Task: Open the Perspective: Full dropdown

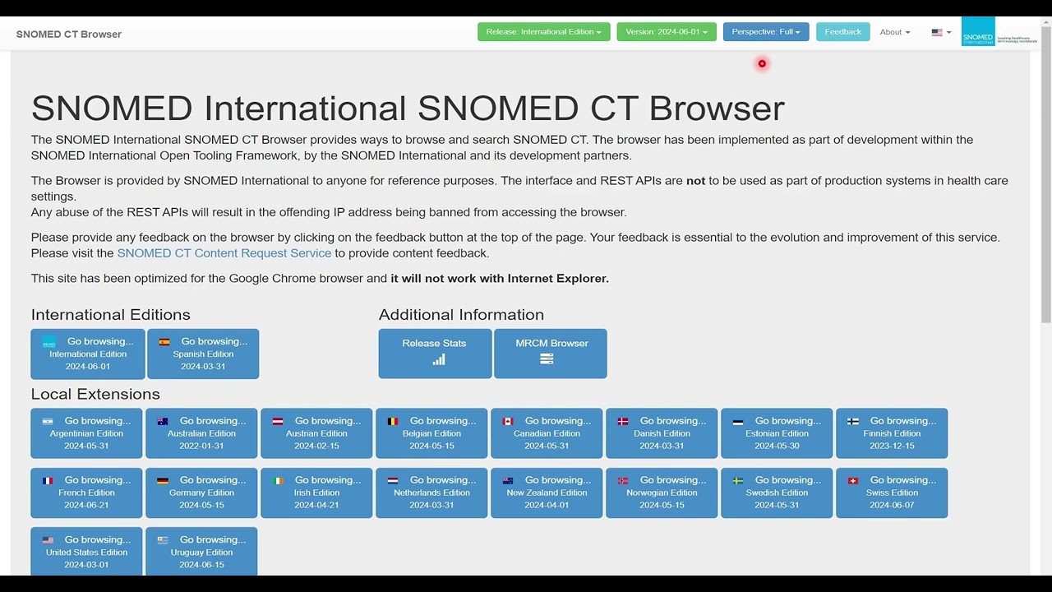Action: pos(766,32)
